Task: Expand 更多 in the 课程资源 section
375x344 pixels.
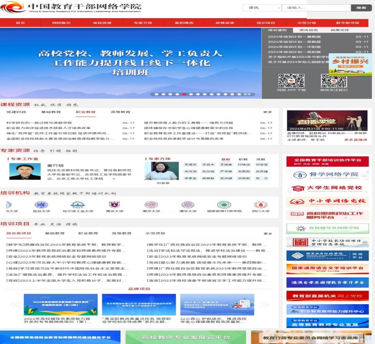Action: click(267, 112)
